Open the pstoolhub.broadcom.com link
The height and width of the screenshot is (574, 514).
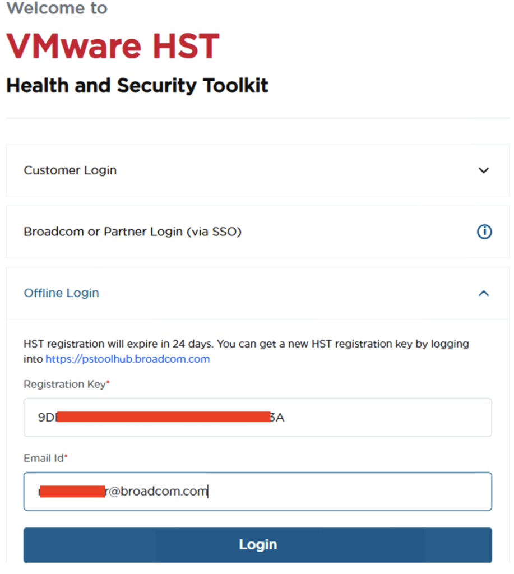coord(128,359)
